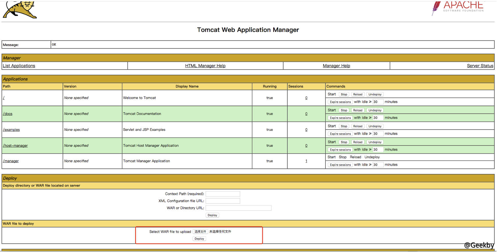
Task: Open the List Applications link
Action: (19, 66)
